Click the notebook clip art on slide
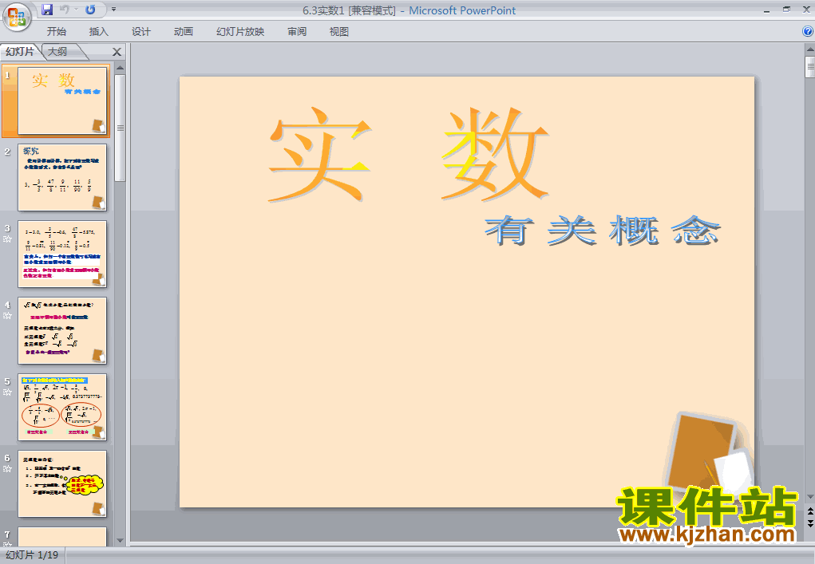This screenshot has height=564, width=815. [708, 453]
